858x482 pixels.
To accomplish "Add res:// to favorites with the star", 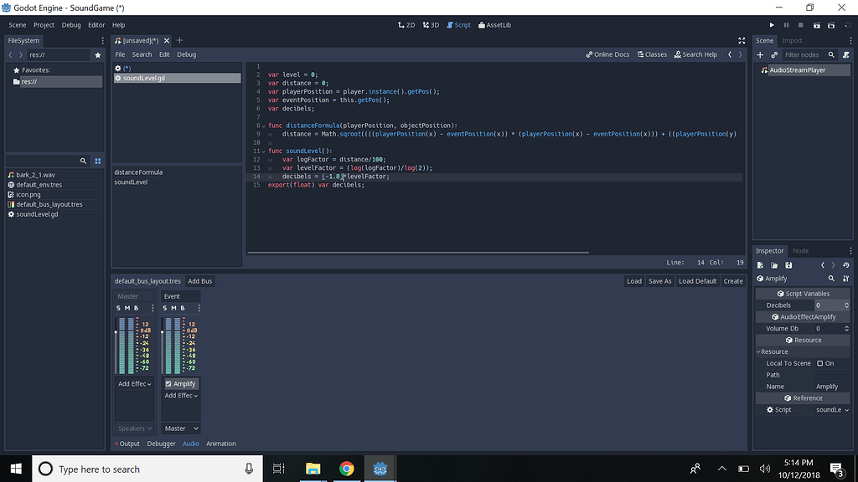I will (x=98, y=54).
